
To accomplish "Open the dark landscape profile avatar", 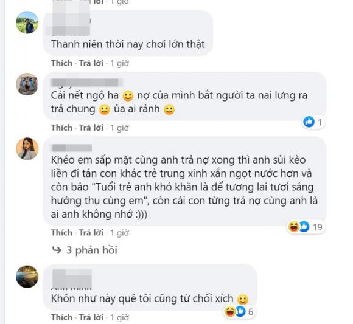I will [x=27, y=277].
